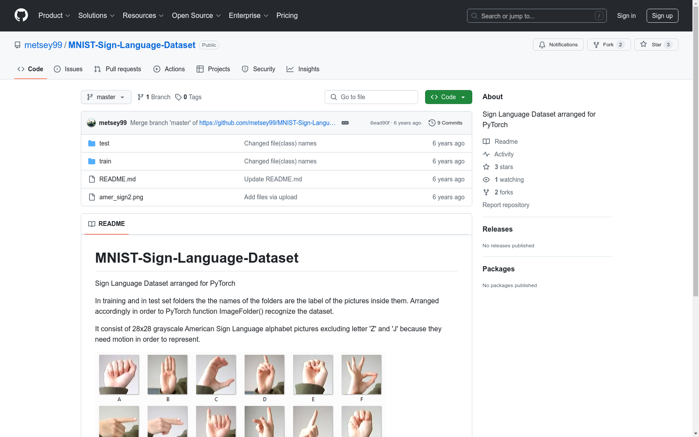The width and height of the screenshot is (699, 437).
Task: Select the README.md file icon
Action: 92,179
